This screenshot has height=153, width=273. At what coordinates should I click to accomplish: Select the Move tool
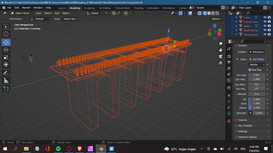[6, 42]
